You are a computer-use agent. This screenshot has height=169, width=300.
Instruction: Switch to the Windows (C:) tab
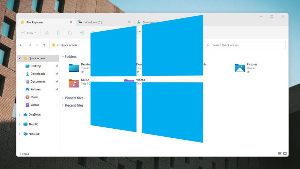(93, 22)
